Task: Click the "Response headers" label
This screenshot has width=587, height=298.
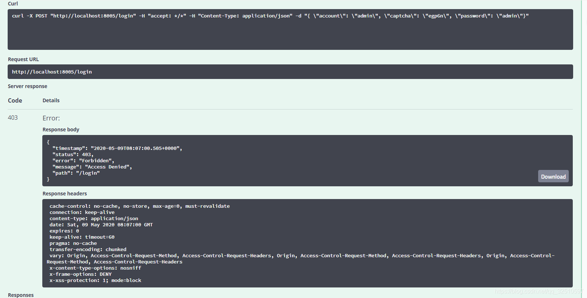Action: pos(65,194)
